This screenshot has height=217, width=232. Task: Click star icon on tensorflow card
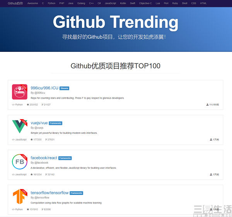click(x=28, y=209)
